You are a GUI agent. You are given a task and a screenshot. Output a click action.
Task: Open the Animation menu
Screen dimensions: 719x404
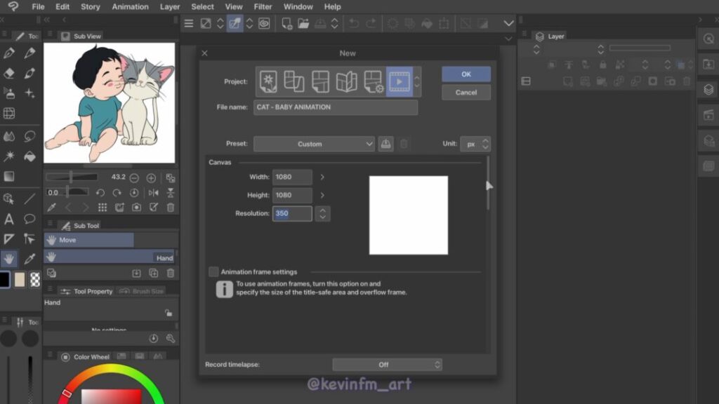(x=130, y=7)
